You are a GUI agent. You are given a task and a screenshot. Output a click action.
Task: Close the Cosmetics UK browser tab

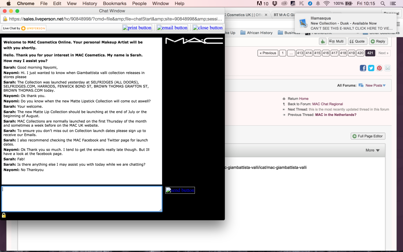[266, 15]
